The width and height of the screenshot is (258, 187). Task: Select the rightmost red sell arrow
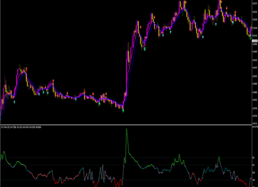coord(235,12)
